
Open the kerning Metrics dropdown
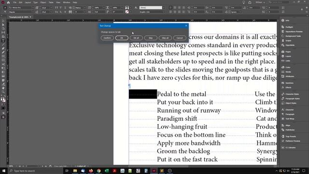point(85,8)
